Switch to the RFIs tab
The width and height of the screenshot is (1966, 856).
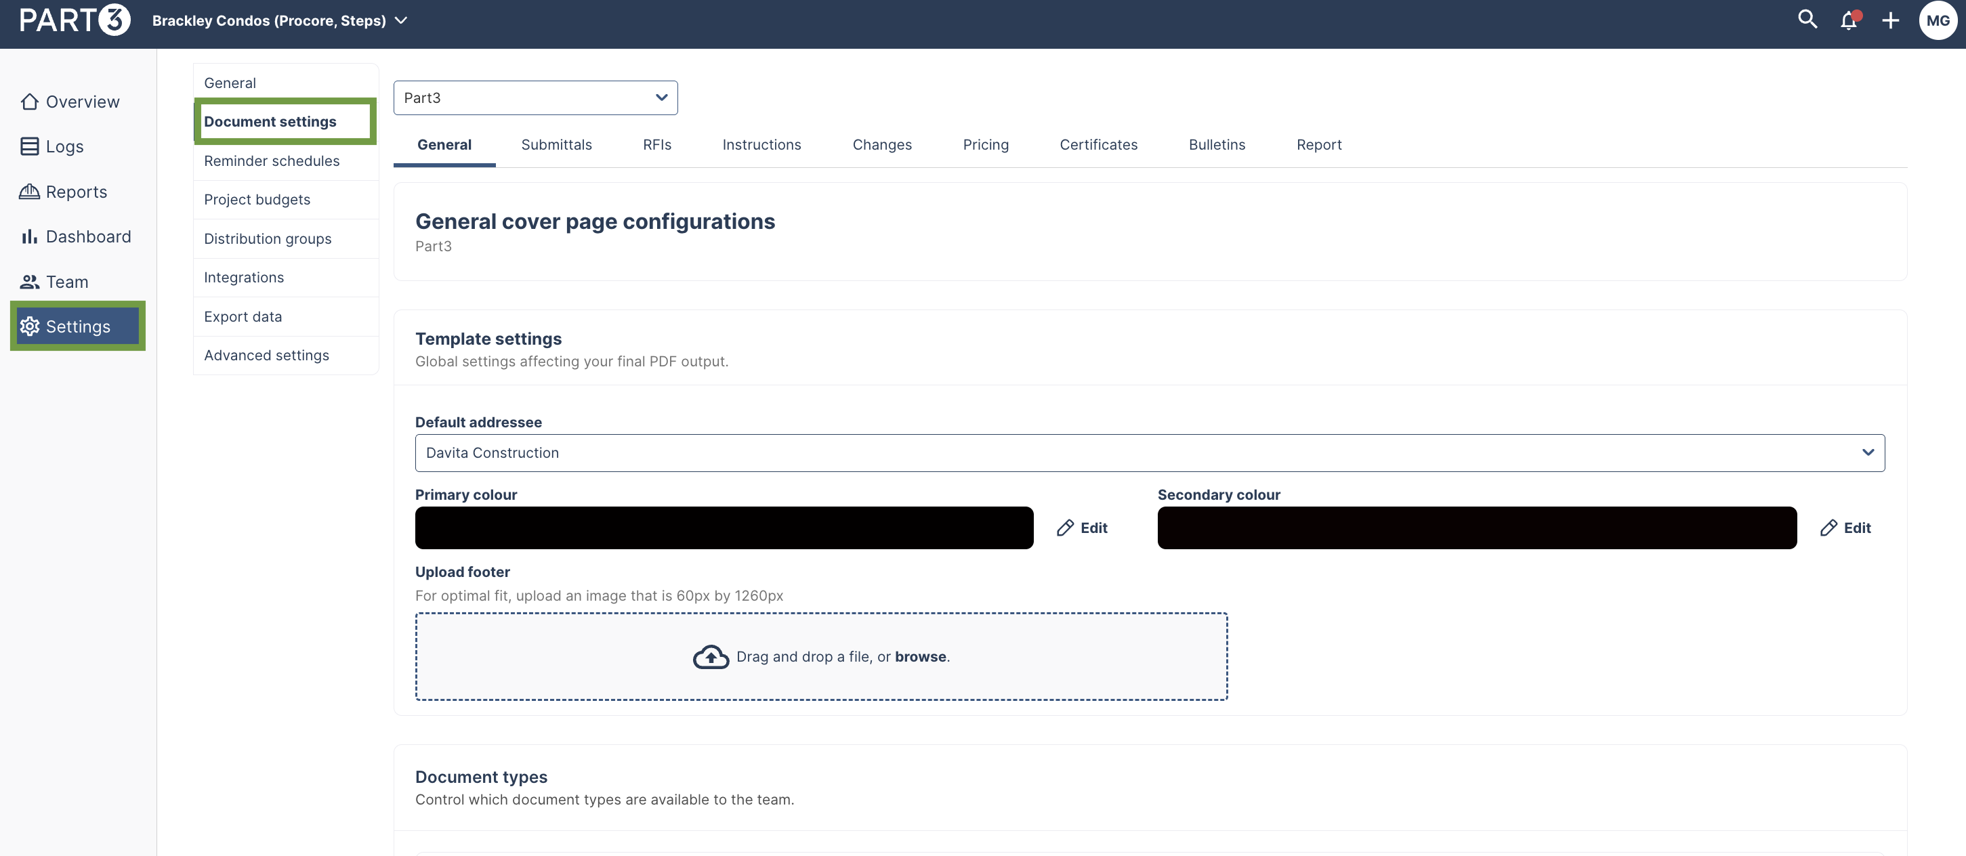657,145
